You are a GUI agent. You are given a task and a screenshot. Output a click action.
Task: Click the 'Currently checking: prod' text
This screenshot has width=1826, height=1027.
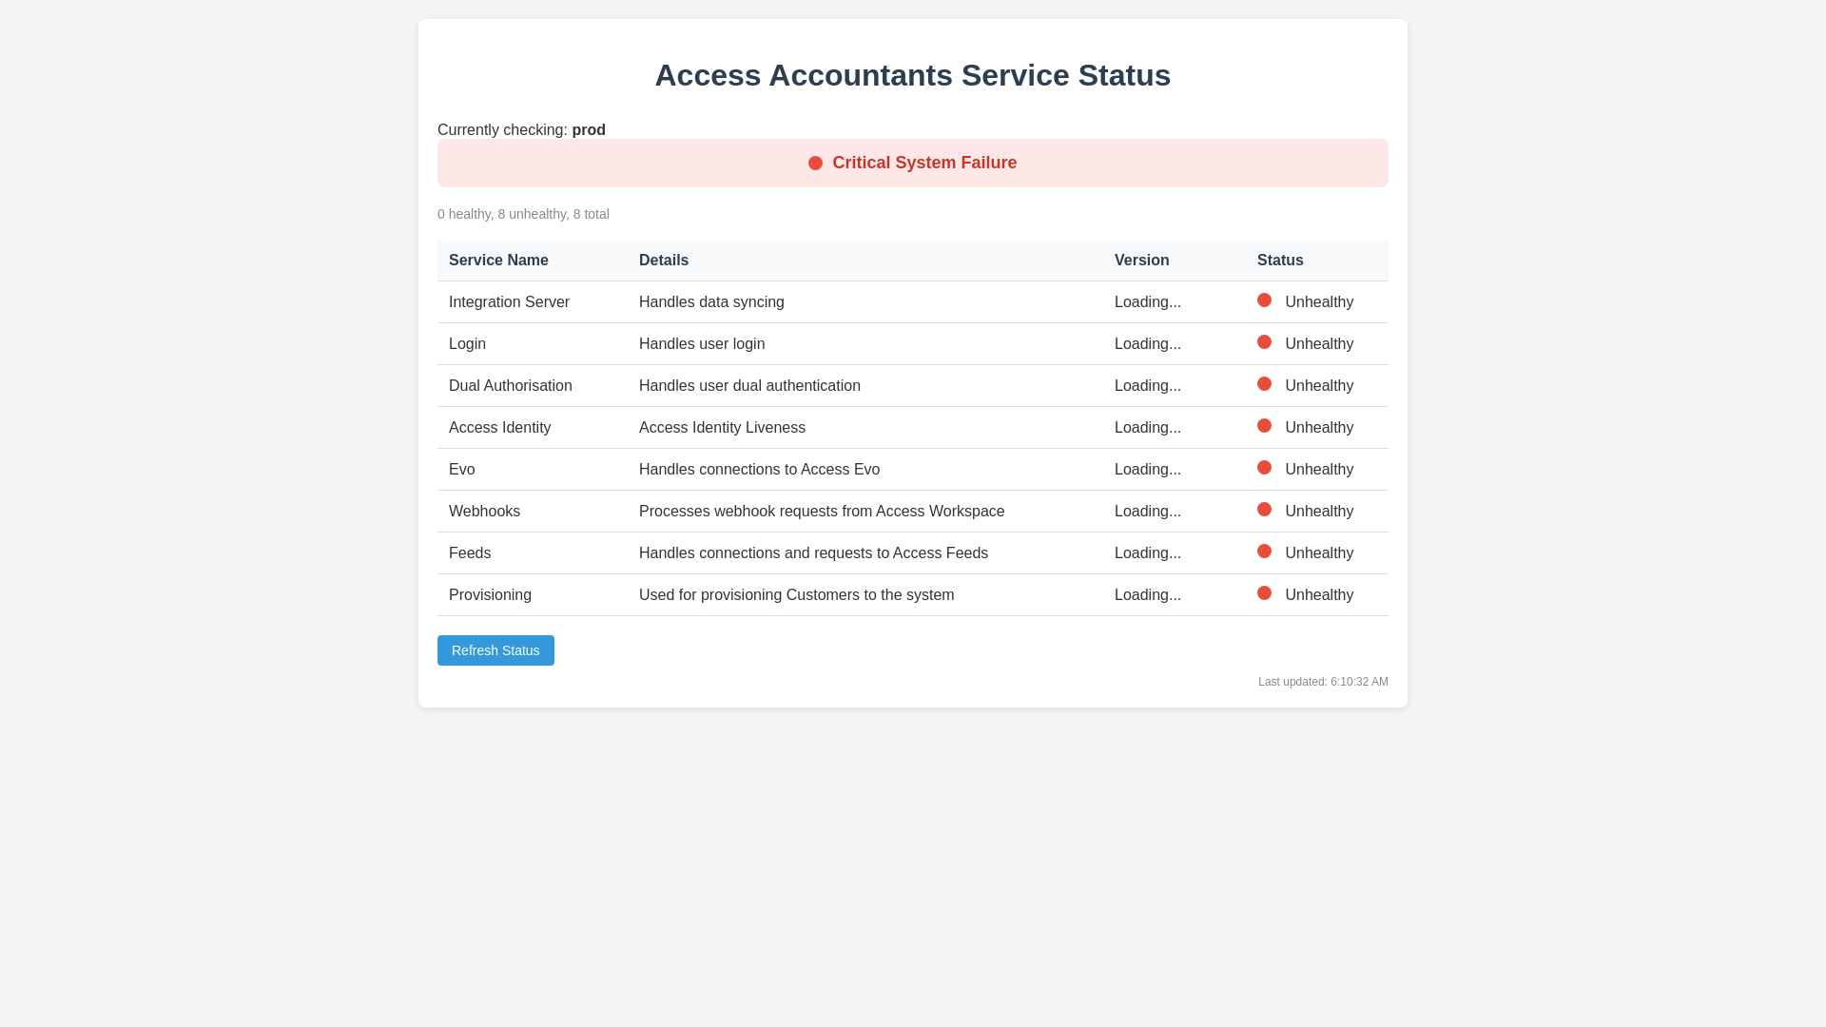pos(521,130)
